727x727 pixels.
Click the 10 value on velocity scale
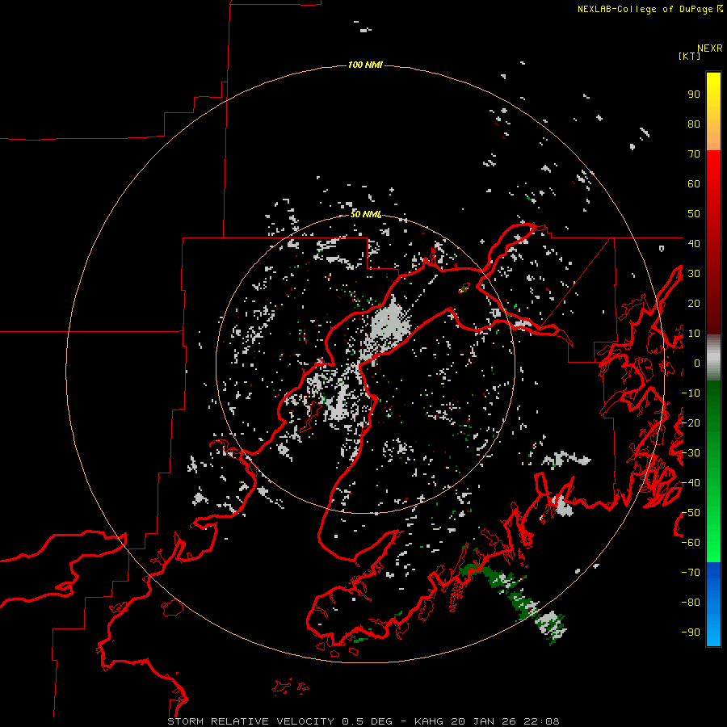pyautogui.click(x=694, y=334)
